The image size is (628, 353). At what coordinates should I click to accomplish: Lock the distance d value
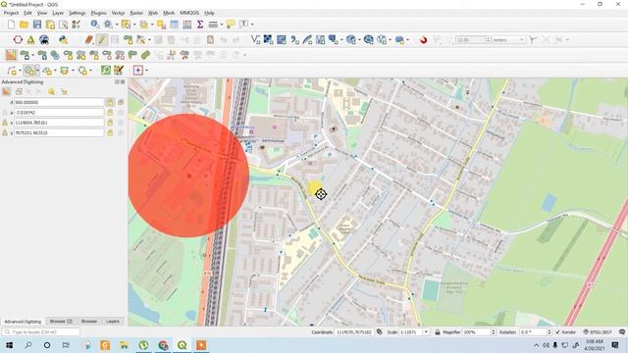pyautogui.click(x=110, y=102)
